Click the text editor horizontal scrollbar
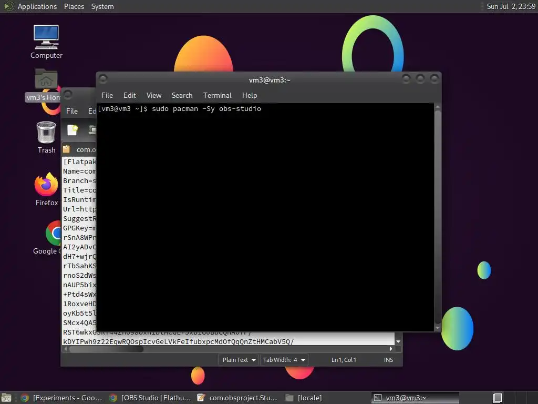538x404 pixels. 106,349
